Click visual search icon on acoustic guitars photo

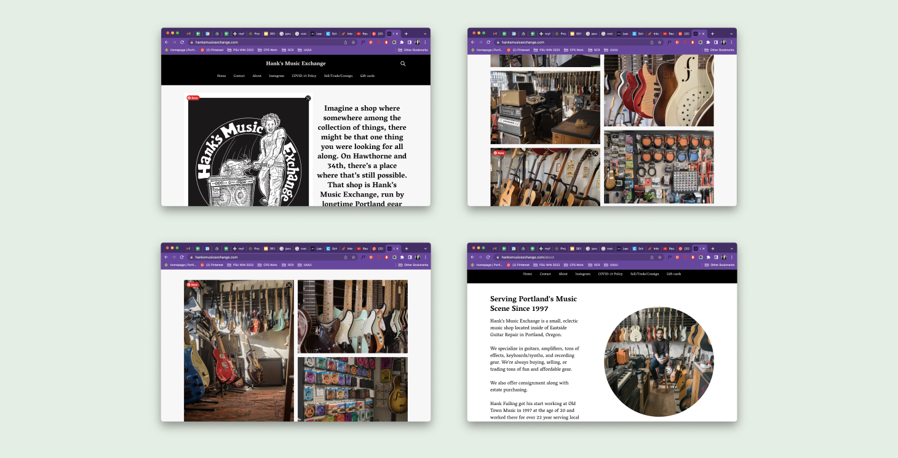(595, 153)
